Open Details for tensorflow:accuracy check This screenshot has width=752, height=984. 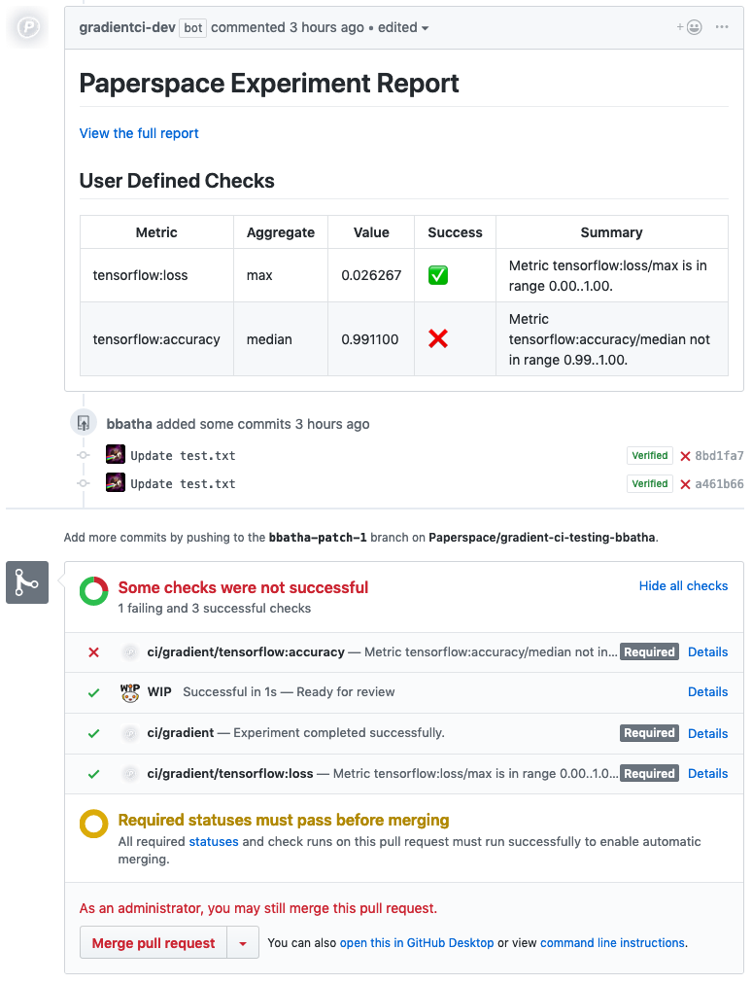pyautogui.click(x=707, y=652)
